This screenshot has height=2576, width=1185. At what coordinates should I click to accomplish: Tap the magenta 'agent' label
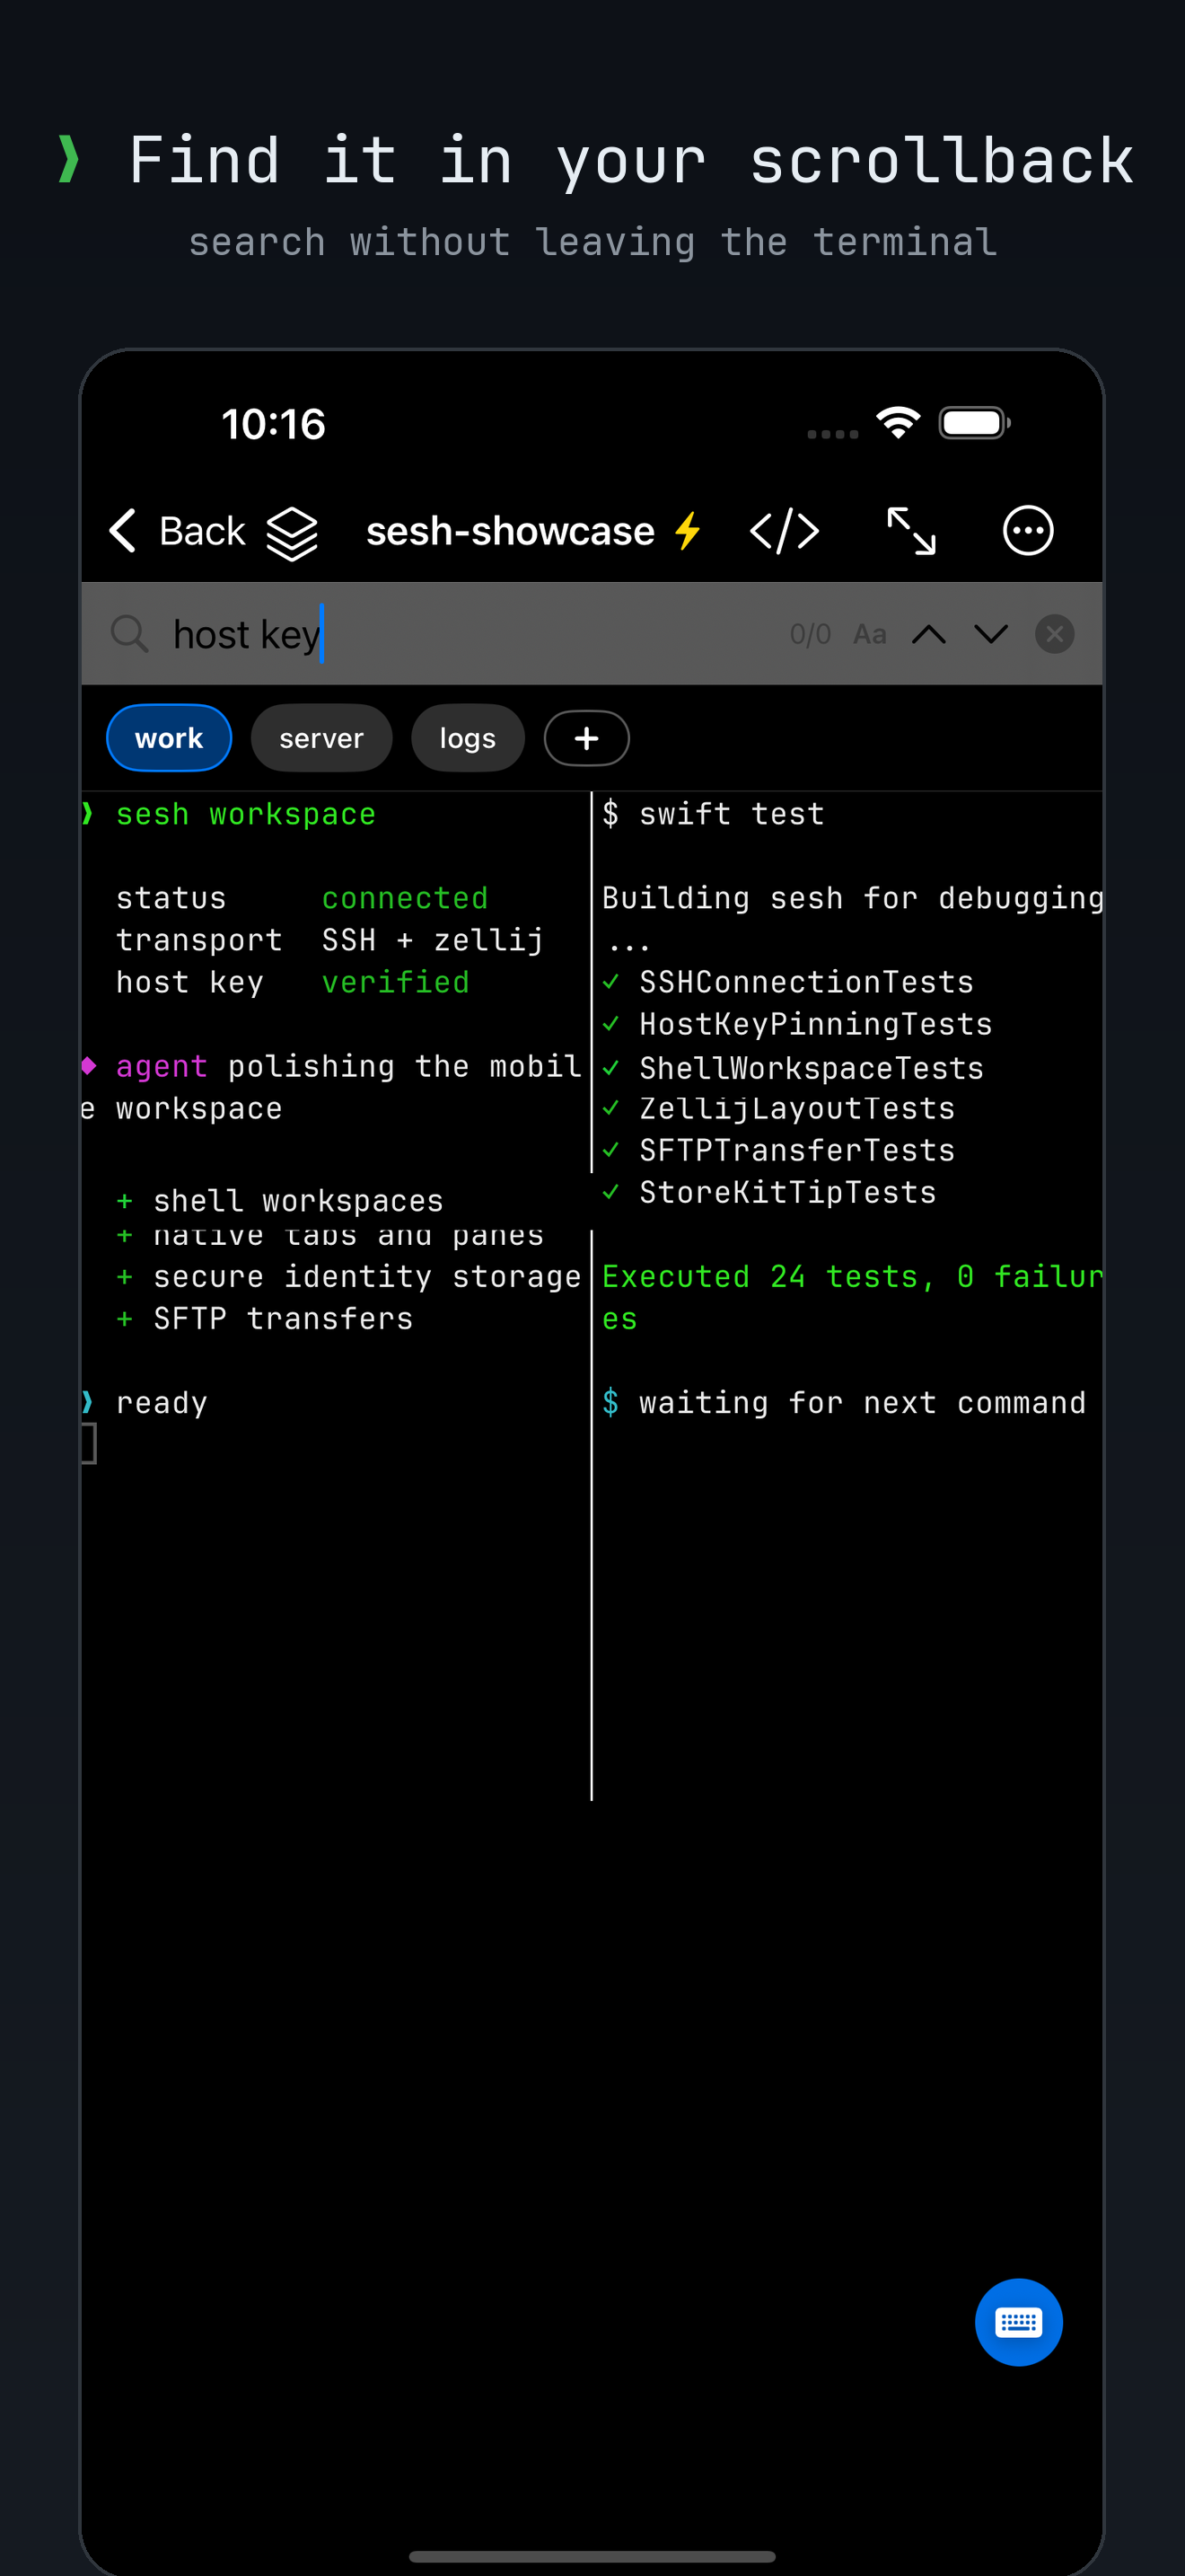click(162, 1066)
